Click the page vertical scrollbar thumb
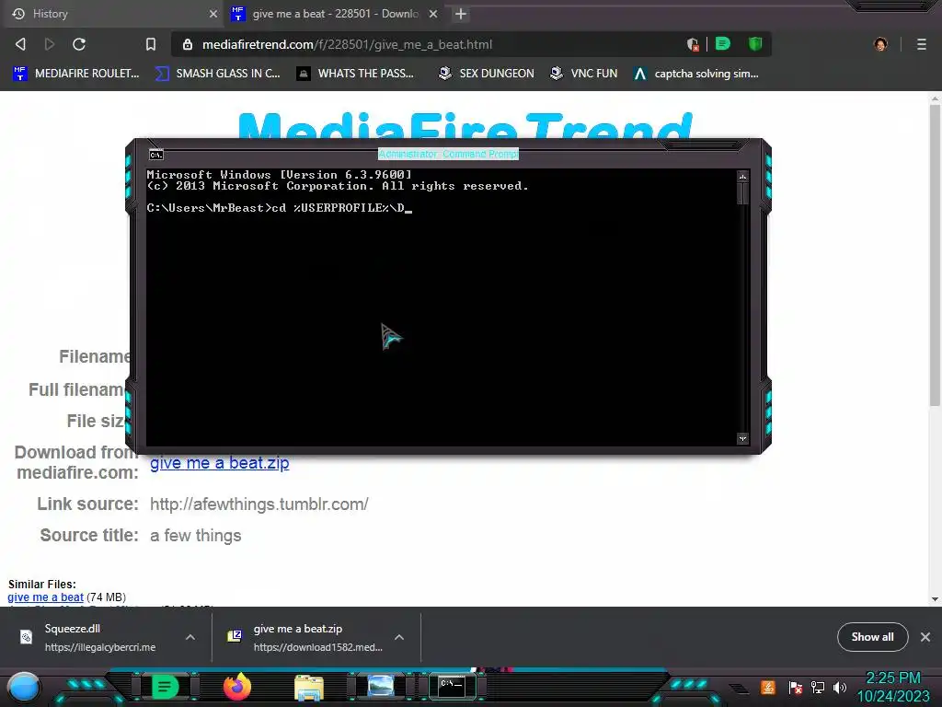This screenshot has height=707, width=942. tap(935, 256)
